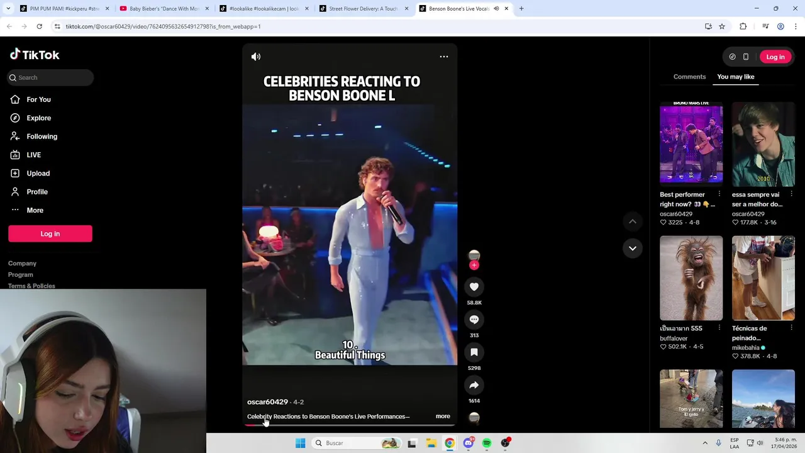The height and width of the screenshot is (453, 805).
Task: Switch to the Comments tab
Action: tap(689, 77)
